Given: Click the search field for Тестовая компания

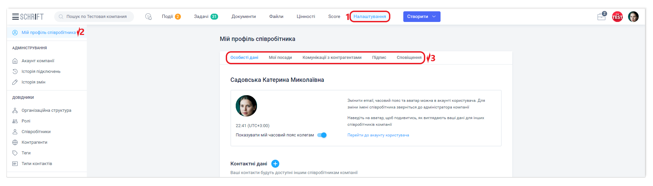Looking at the screenshot, I should (96, 17).
